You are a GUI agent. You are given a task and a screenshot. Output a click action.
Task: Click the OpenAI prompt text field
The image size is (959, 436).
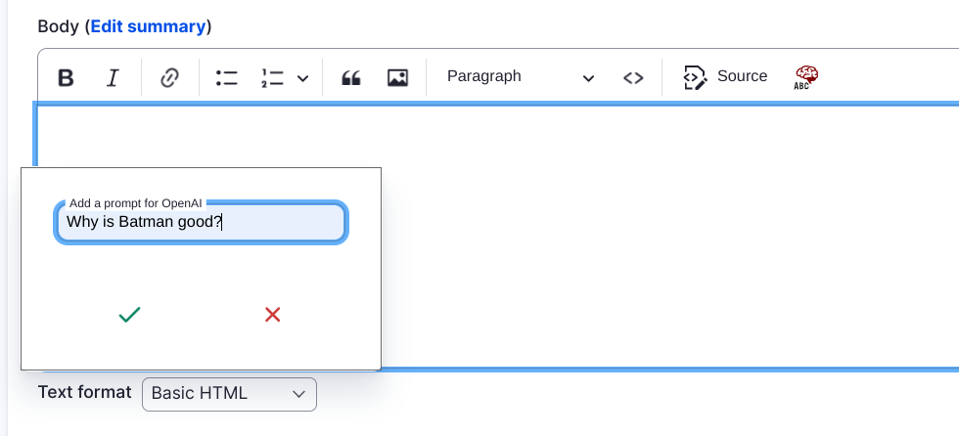tap(201, 223)
